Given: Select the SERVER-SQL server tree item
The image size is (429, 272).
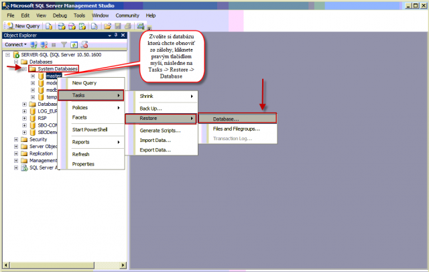Looking at the screenshot, I should (61, 55).
